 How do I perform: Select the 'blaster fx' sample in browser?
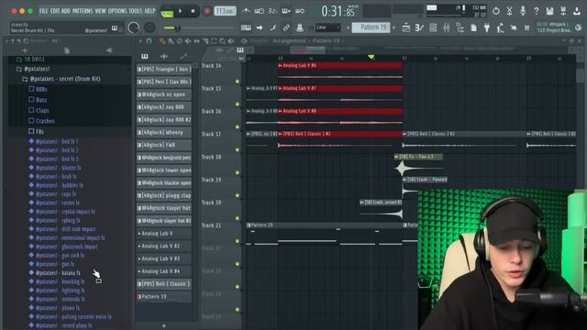click(55, 168)
